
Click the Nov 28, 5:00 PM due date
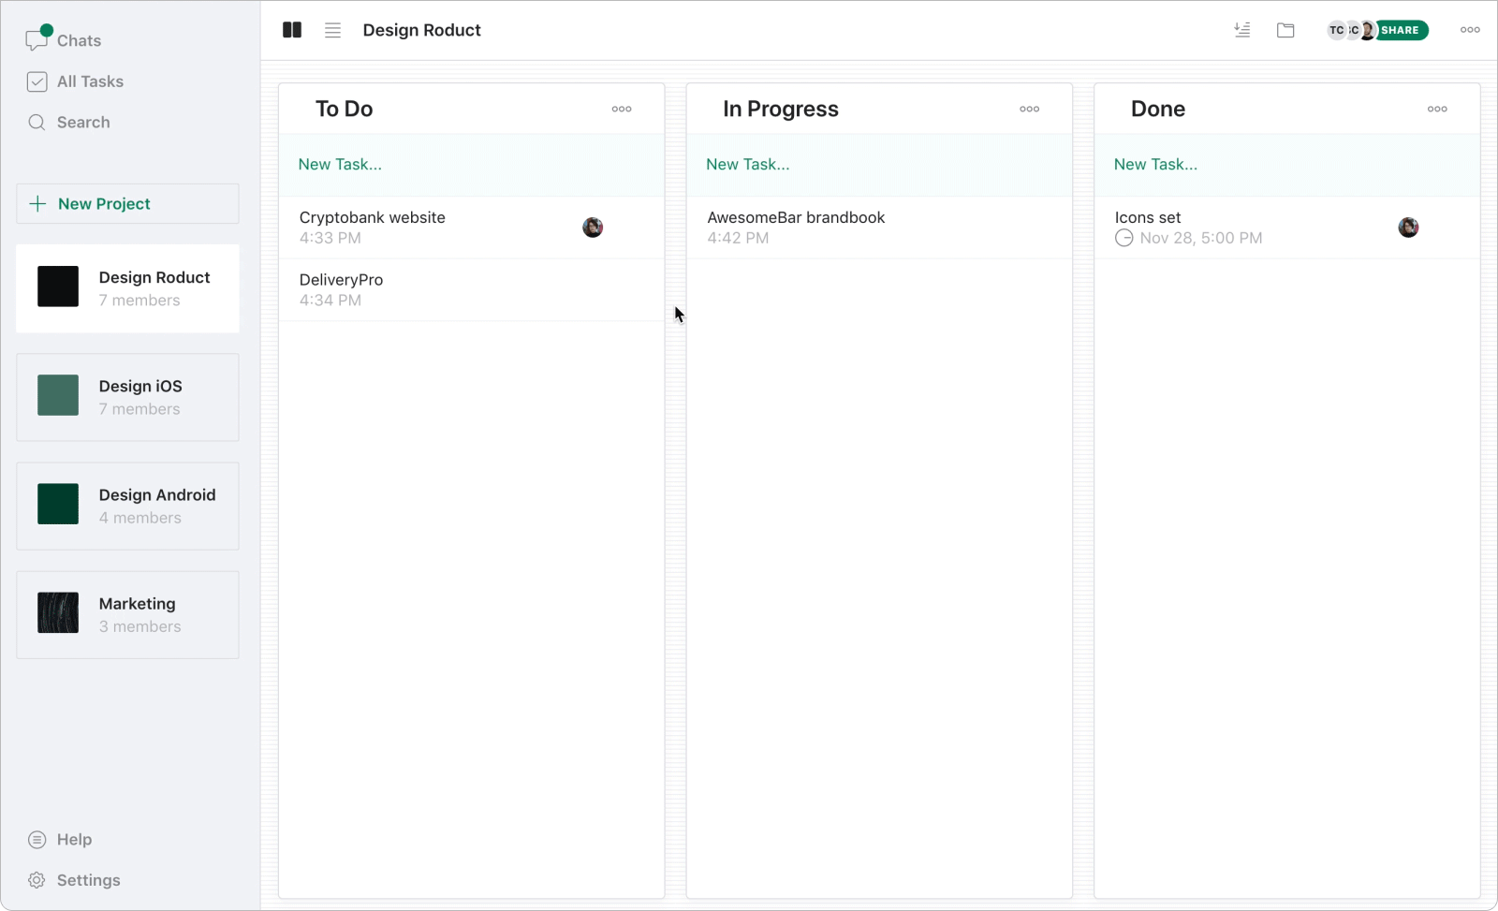click(1201, 238)
